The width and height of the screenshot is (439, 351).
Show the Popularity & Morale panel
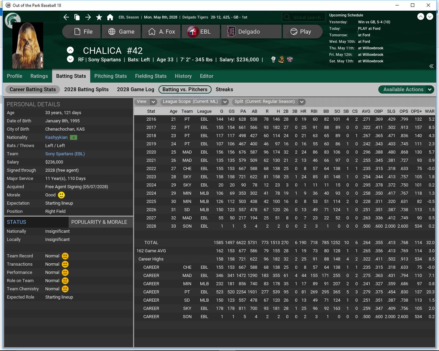coord(99,222)
